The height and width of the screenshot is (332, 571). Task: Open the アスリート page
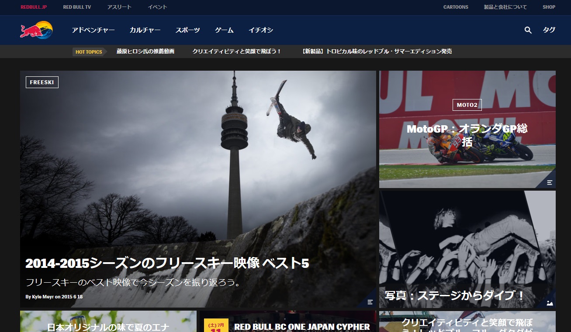pyautogui.click(x=119, y=7)
